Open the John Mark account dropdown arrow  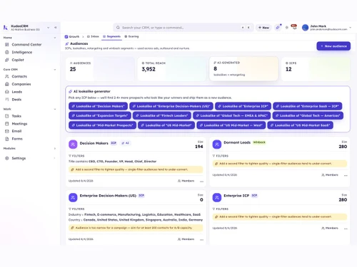pyautogui.click(x=351, y=28)
